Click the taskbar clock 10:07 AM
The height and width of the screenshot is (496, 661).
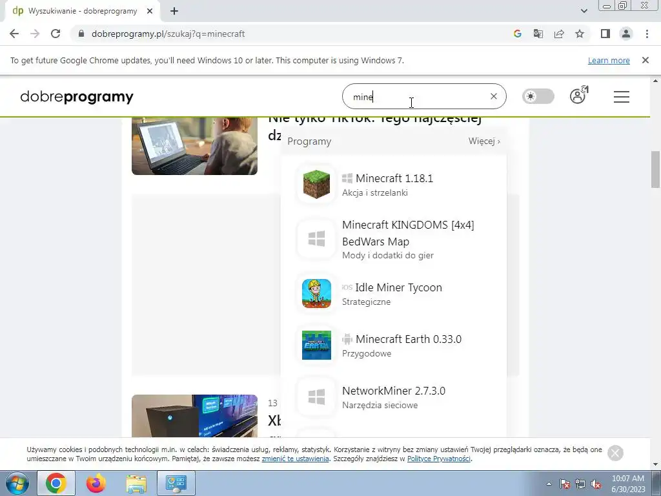tap(628, 479)
